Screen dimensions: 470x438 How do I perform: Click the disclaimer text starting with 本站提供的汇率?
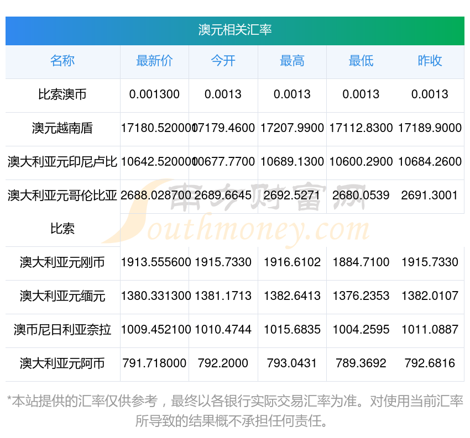point(234,411)
